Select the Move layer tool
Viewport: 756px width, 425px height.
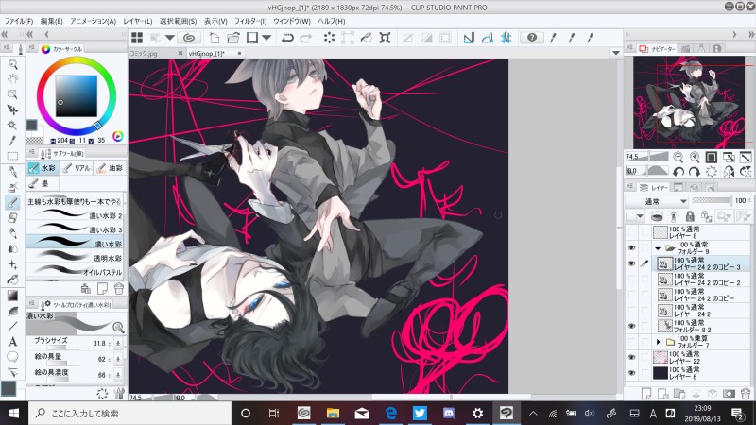(12, 110)
